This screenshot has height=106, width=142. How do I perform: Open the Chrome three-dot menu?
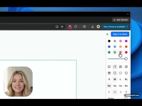(127, 26)
